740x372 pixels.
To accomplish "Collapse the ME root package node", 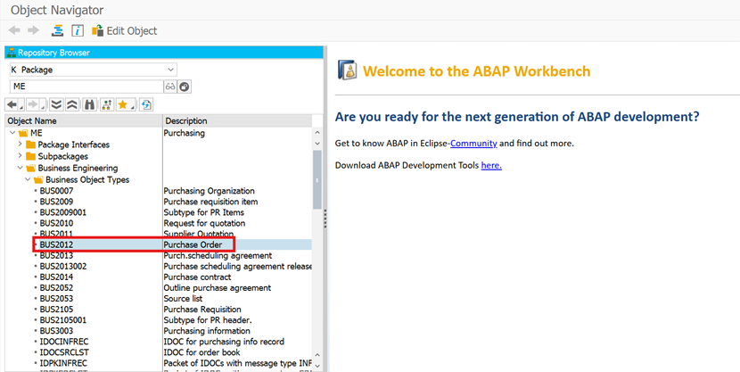I will point(12,133).
